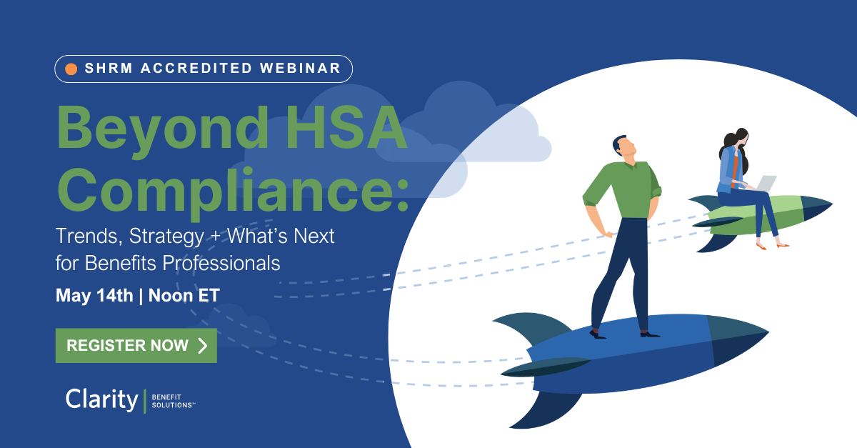The height and width of the screenshot is (448, 857).
Task: Click the orange dot in the webinar badge
Action: pyautogui.click(x=71, y=69)
